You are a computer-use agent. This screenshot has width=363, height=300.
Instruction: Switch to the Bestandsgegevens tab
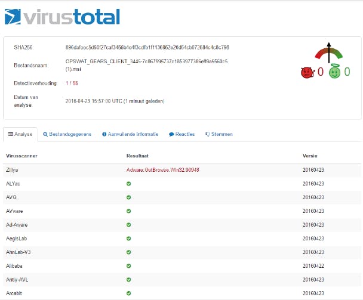click(x=67, y=134)
